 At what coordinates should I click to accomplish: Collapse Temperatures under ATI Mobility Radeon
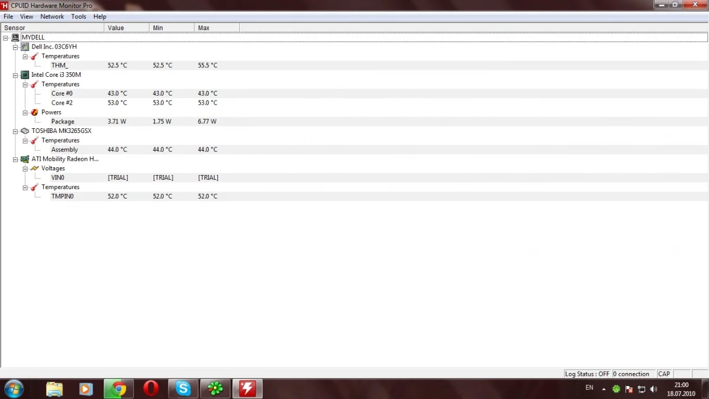tap(25, 187)
